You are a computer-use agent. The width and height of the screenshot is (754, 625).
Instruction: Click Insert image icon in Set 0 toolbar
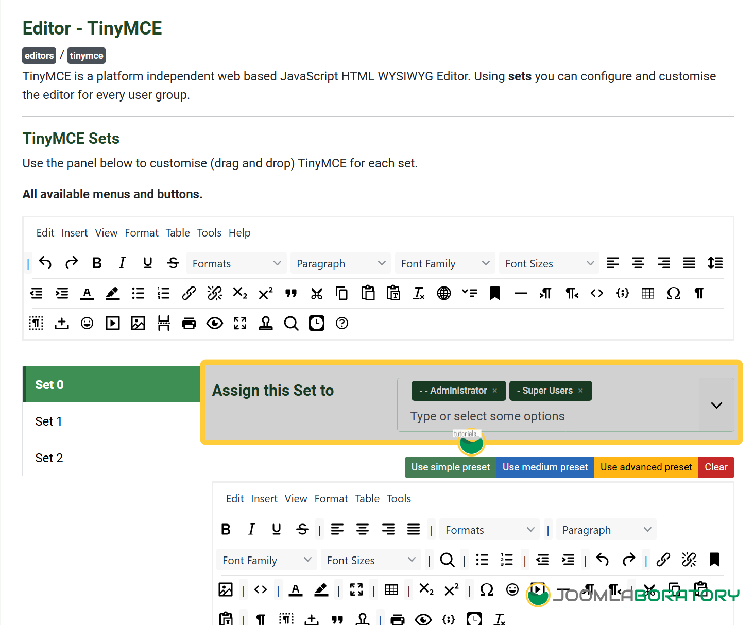(226, 590)
